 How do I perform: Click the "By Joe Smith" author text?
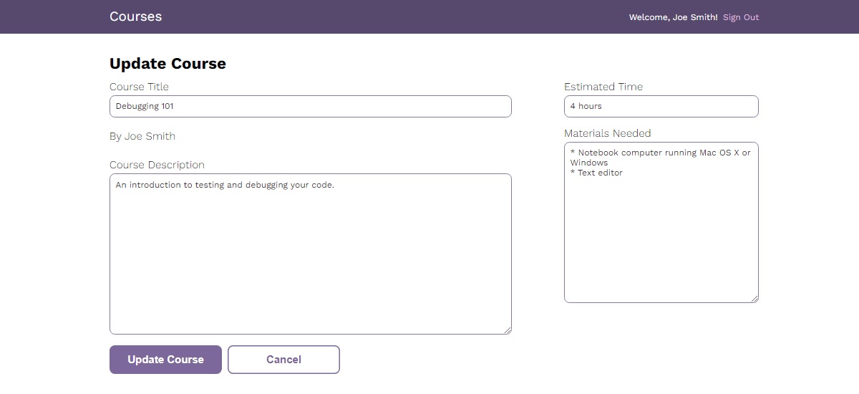142,136
